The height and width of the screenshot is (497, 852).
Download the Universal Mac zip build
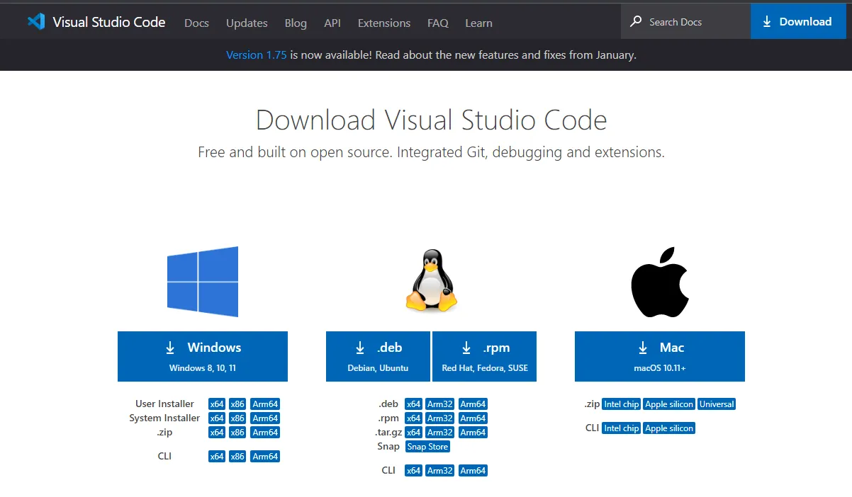pyautogui.click(x=716, y=404)
